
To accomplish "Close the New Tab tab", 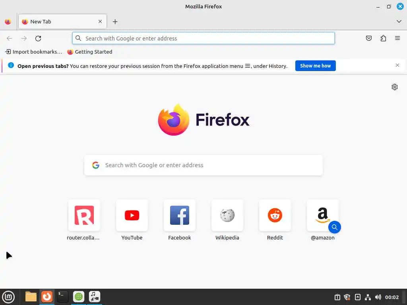I will 100,21.
